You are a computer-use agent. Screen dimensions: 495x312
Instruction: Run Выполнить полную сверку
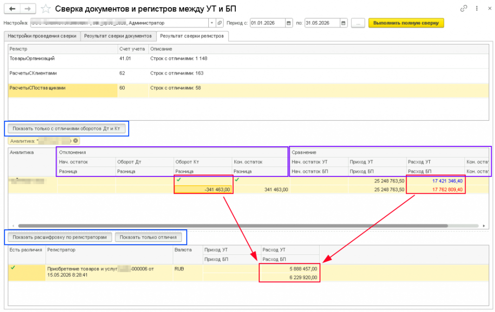tap(406, 23)
